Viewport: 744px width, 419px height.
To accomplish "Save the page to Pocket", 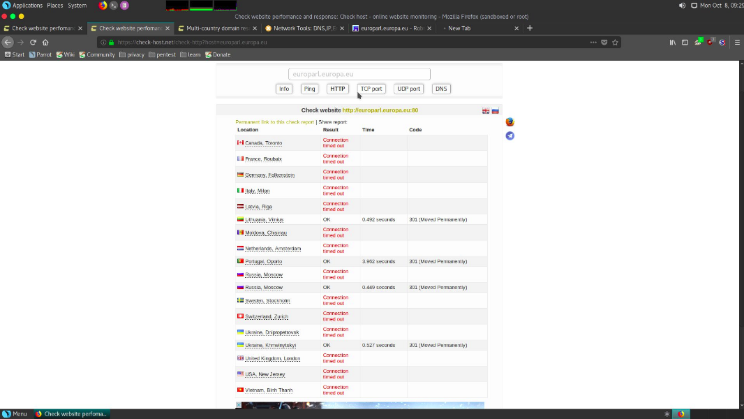I will coord(604,42).
